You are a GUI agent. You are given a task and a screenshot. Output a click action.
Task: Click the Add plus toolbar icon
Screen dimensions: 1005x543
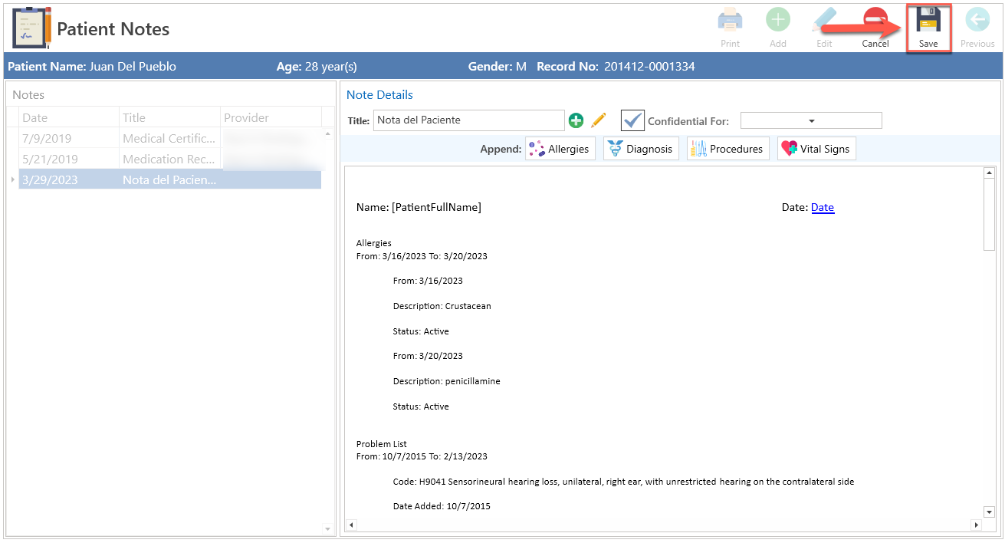click(x=778, y=20)
